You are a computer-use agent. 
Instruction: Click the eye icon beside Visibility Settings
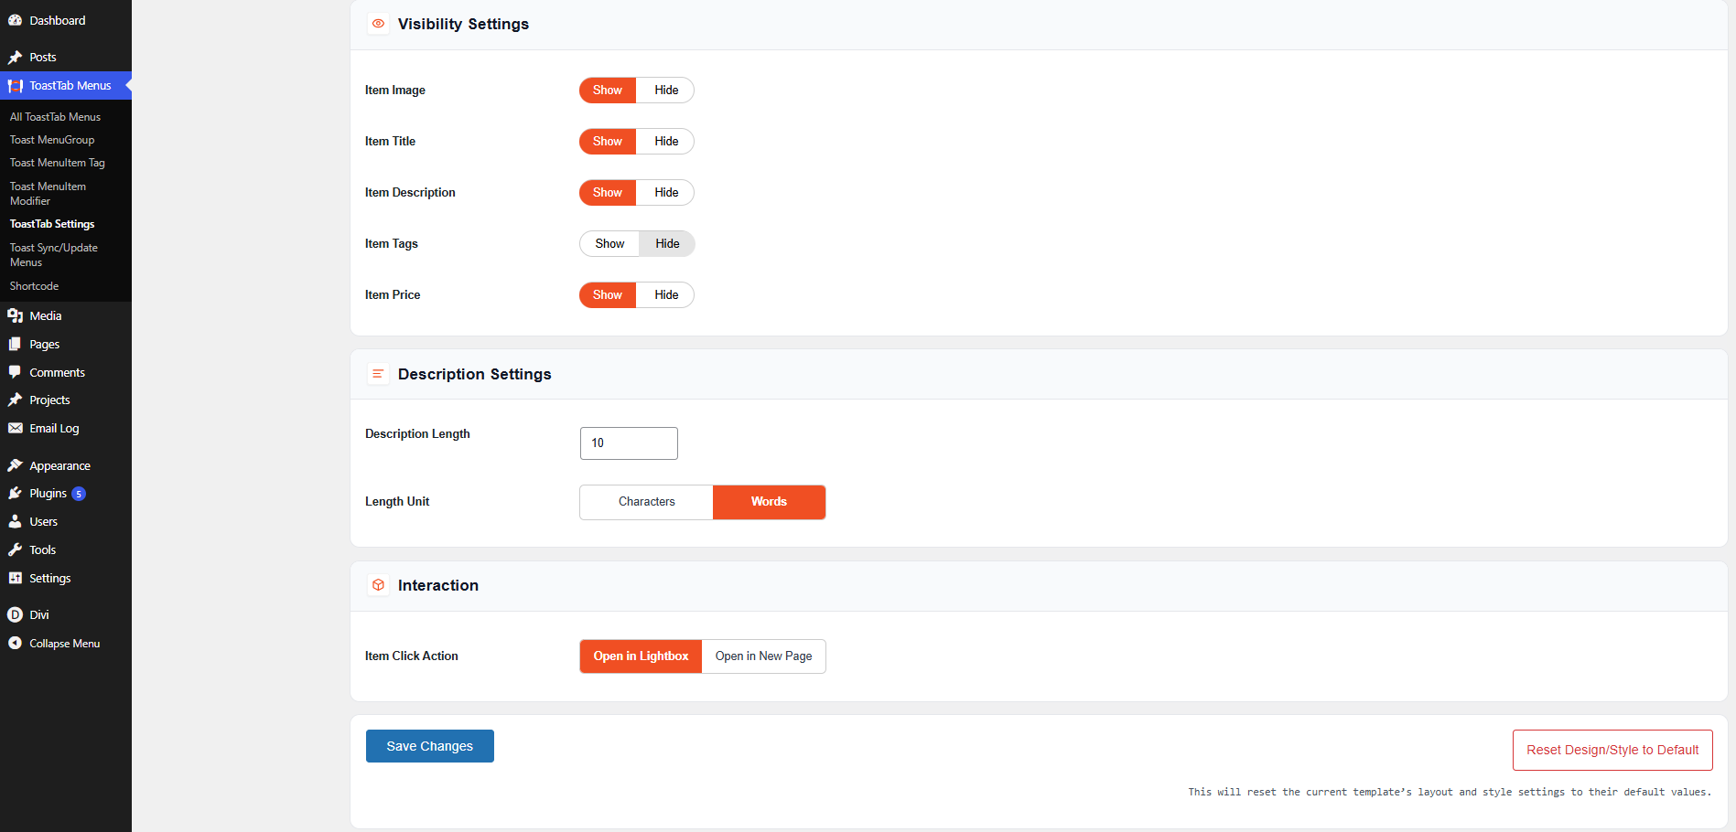coord(378,24)
